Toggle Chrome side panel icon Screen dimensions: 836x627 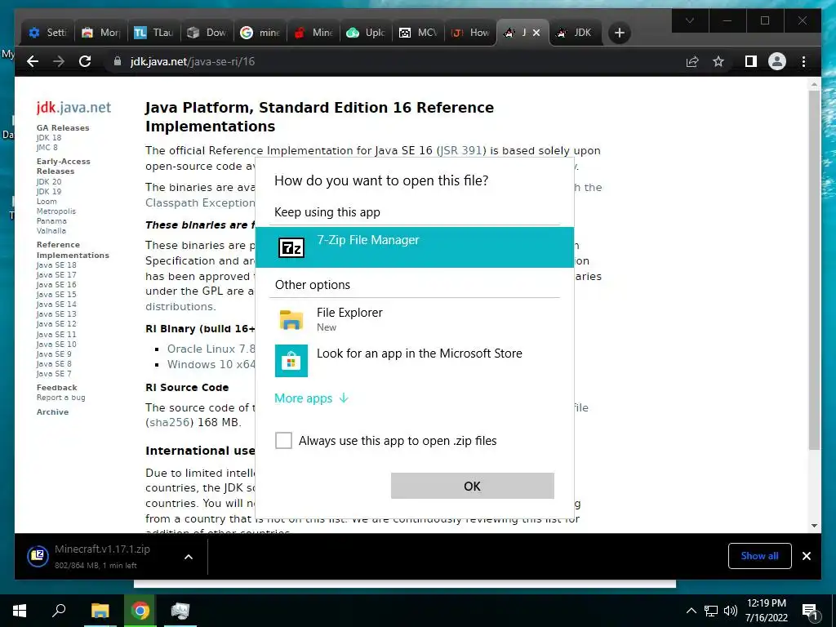coord(751,62)
